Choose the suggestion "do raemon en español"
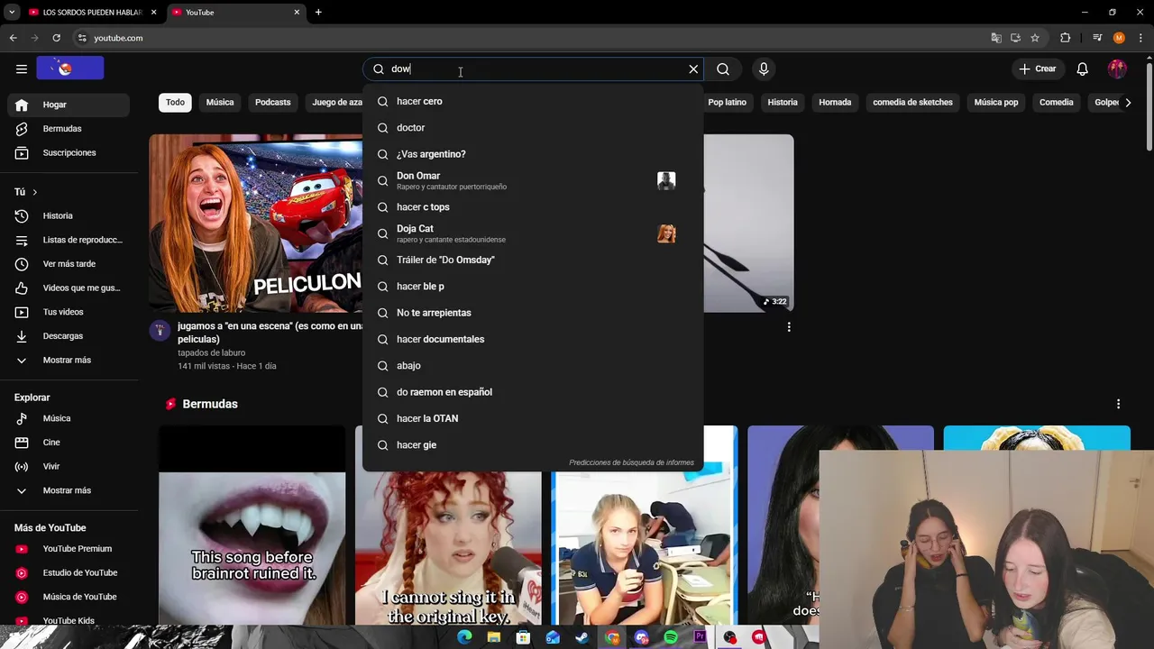Screen dimensions: 1154x649 (533, 392)
